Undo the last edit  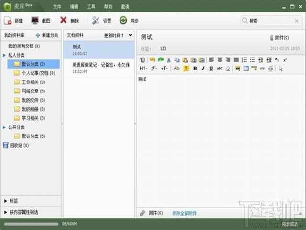tap(153, 59)
